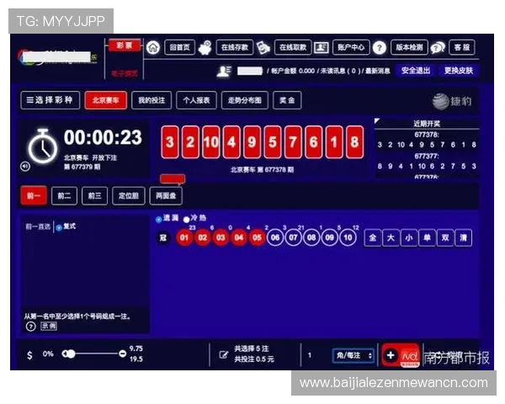The width and height of the screenshot is (505, 404).
Task: Select the 遗漏 radio option
Action: point(157,219)
